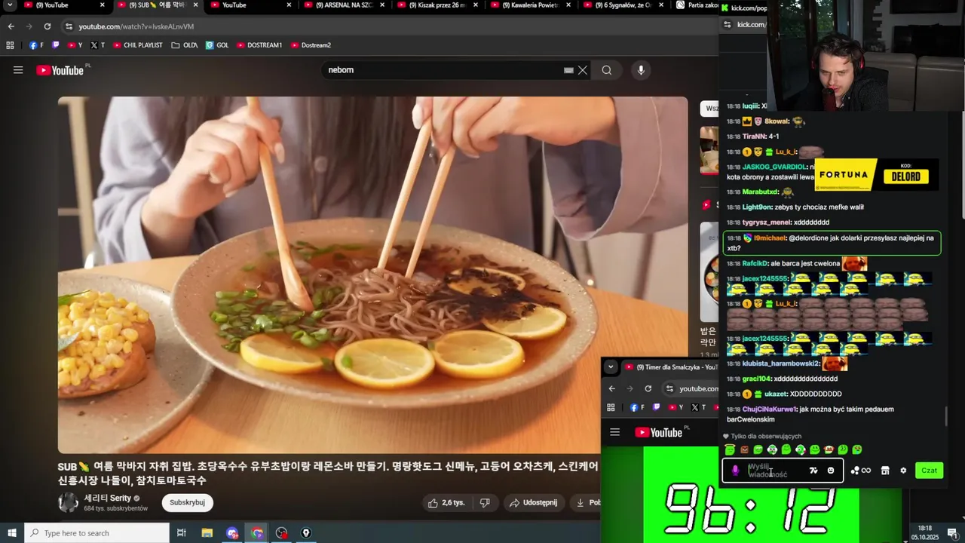This screenshot has height=543, width=965.
Task: Reload the page in Timer window
Action: (648, 388)
